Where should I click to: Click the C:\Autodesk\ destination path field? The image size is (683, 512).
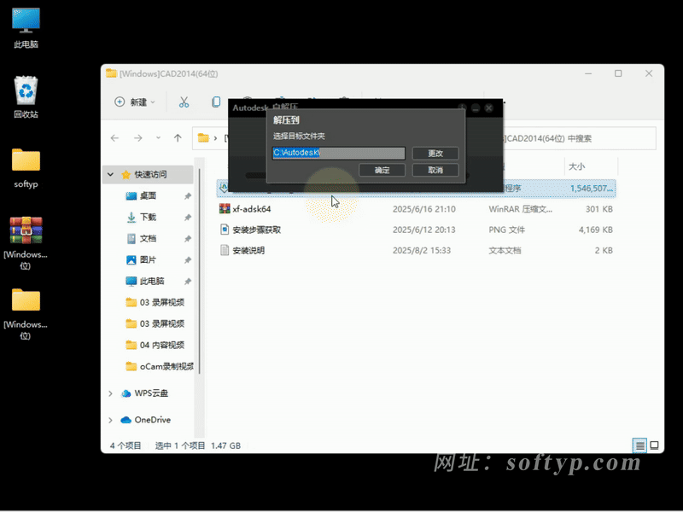(x=338, y=153)
